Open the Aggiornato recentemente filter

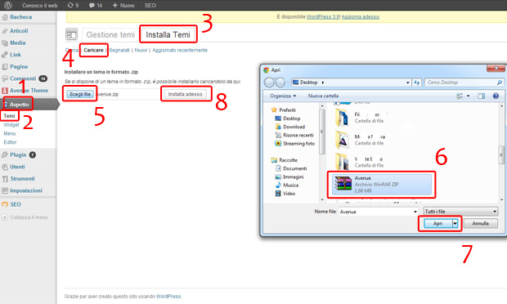pyautogui.click(x=180, y=50)
